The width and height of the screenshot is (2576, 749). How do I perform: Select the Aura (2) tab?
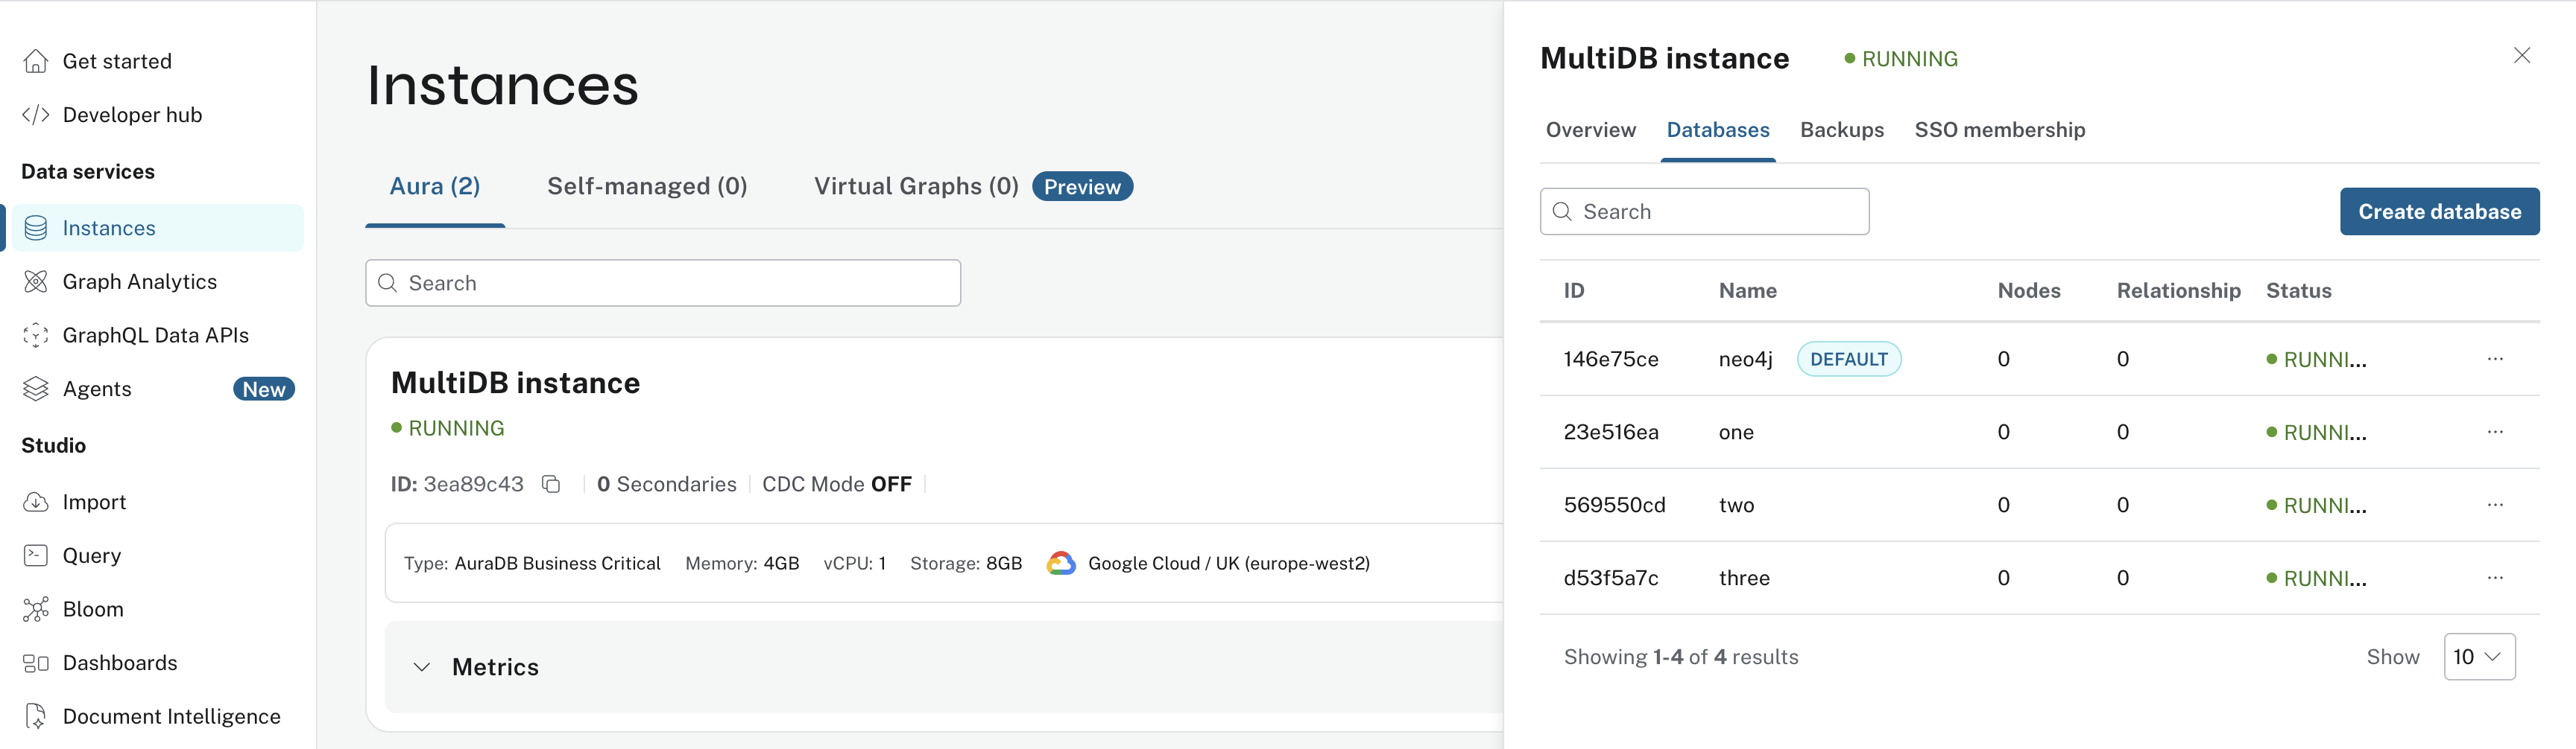[435, 187]
